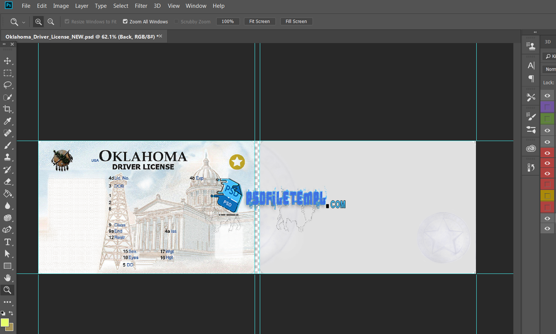
Task: Click the 100% zoom button
Action: tap(228, 21)
